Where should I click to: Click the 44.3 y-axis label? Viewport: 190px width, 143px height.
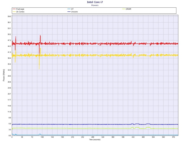pos(9,46)
